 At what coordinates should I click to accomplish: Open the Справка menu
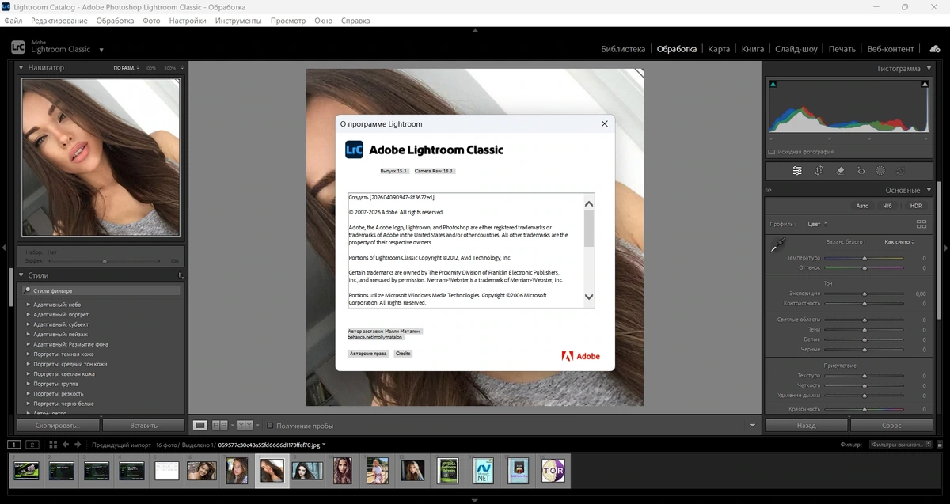pos(355,21)
